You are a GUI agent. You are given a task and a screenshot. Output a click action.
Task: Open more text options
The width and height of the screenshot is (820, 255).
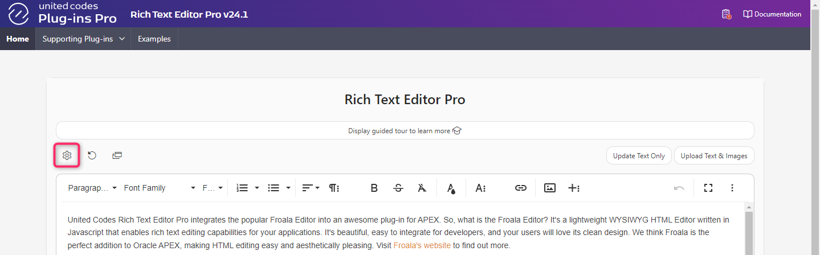pyautogui.click(x=480, y=188)
